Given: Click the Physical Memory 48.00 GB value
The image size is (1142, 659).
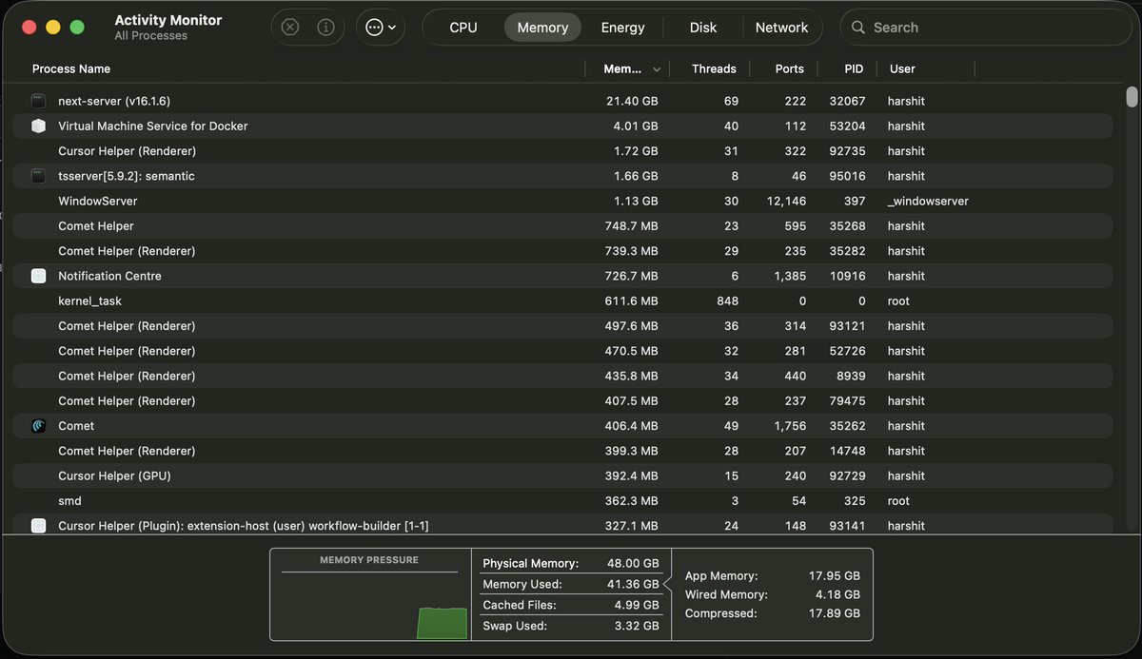Looking at the screenshot, I should pyautogui.click(x=631, y=564).
